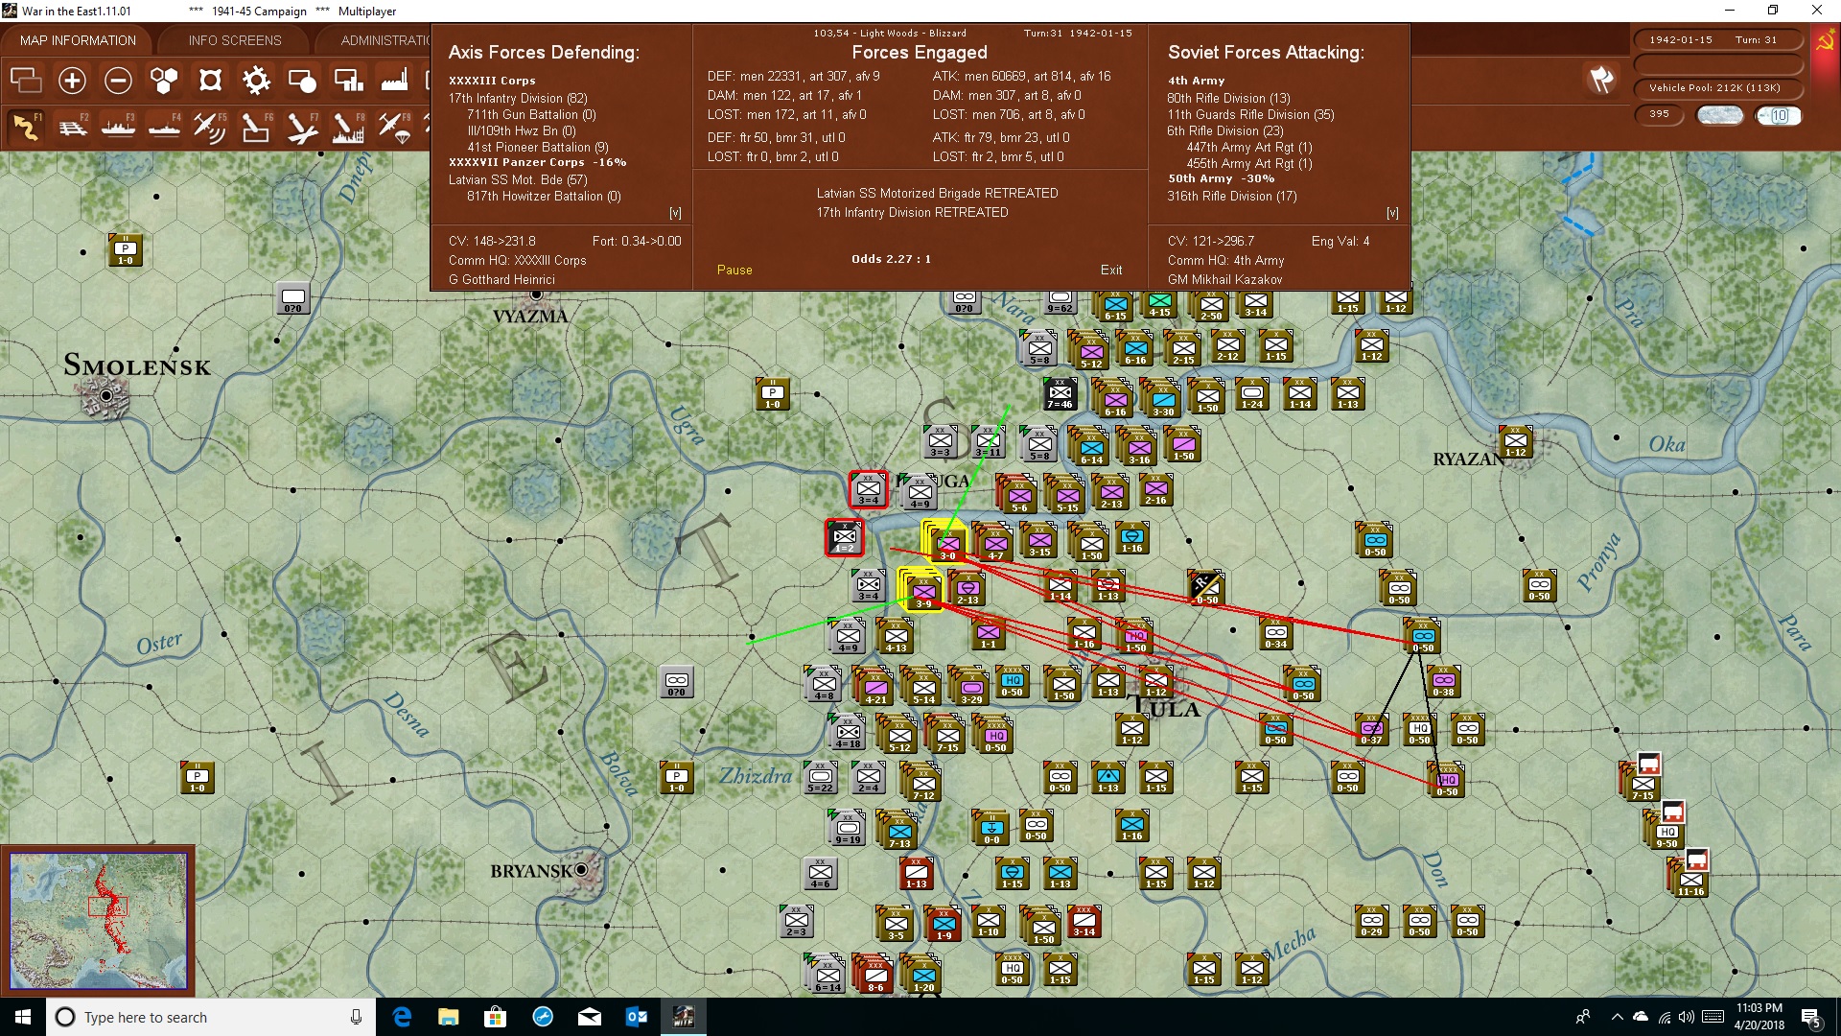Viewport: 1841px width, 1036px height.
Task: Select F7 bomb airfield mode
Action: coord(302,127)
